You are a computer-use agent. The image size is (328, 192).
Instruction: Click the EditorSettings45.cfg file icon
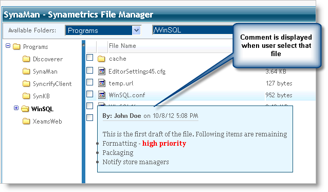point(102,71)
